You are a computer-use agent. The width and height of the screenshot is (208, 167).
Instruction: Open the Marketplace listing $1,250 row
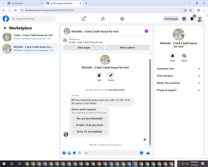[x=106, y=41]
